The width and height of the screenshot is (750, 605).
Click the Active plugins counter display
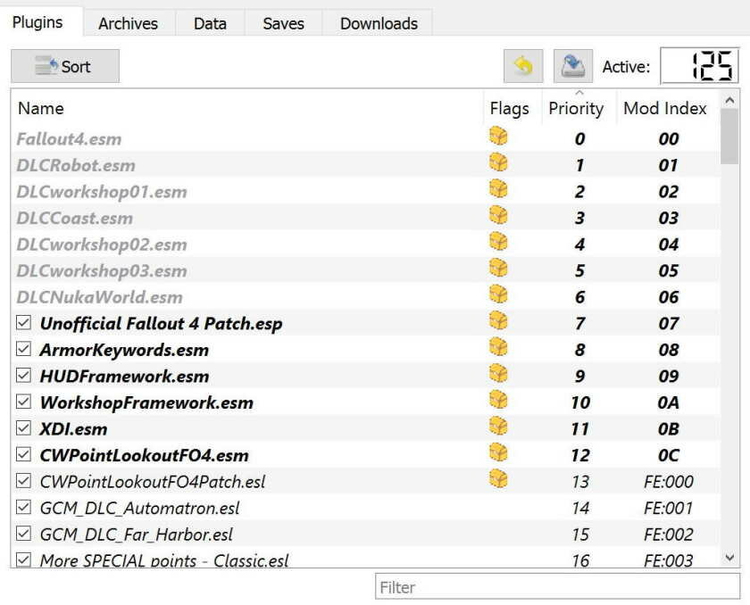(x=700, y=65)
